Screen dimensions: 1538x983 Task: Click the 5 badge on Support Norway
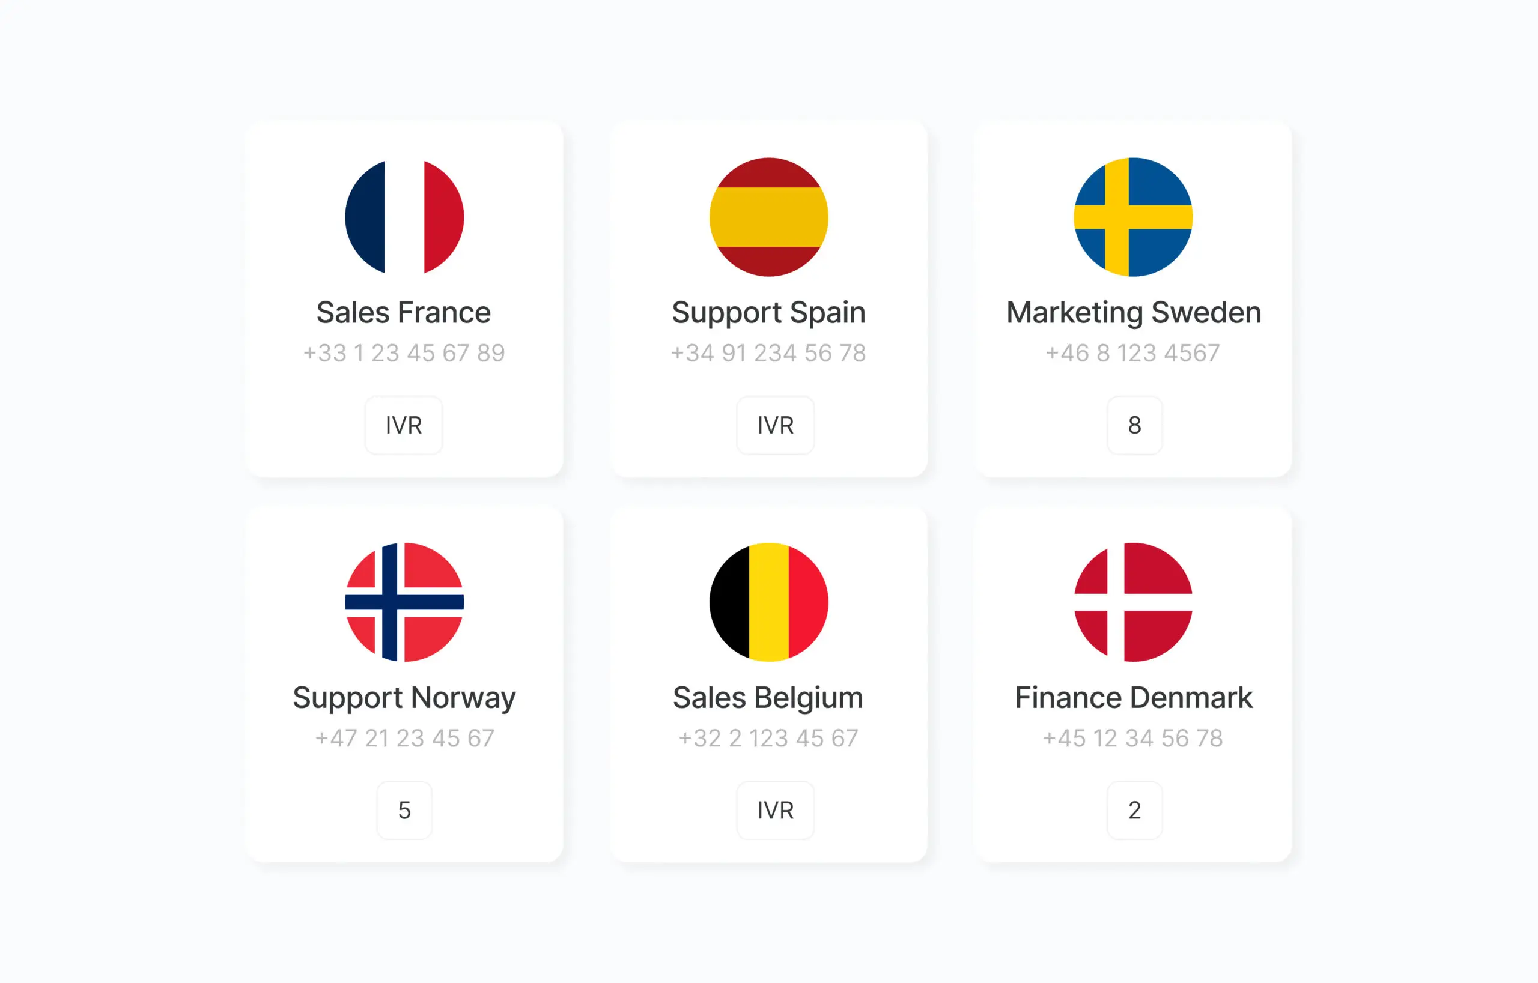tap(404, 810)
